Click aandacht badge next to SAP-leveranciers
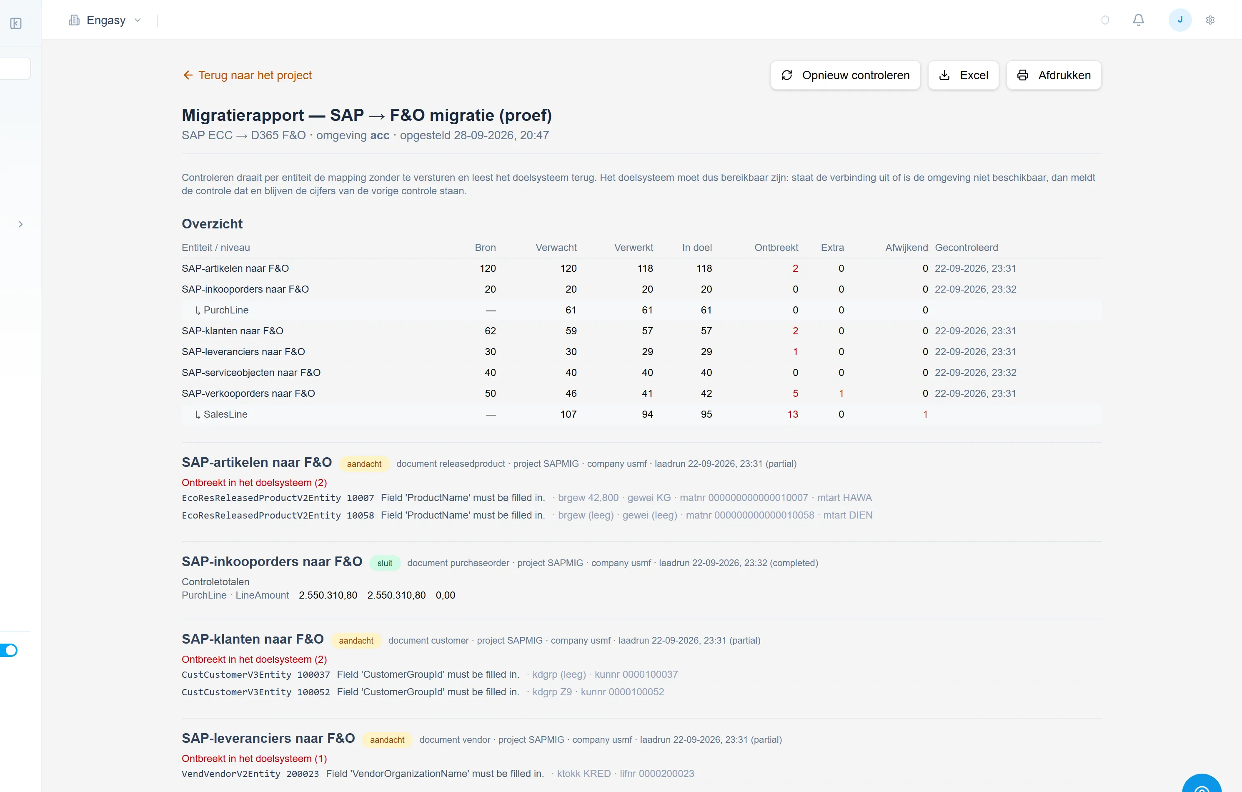The width and height of the screenshot is (1242, 792). coord(387,740)
